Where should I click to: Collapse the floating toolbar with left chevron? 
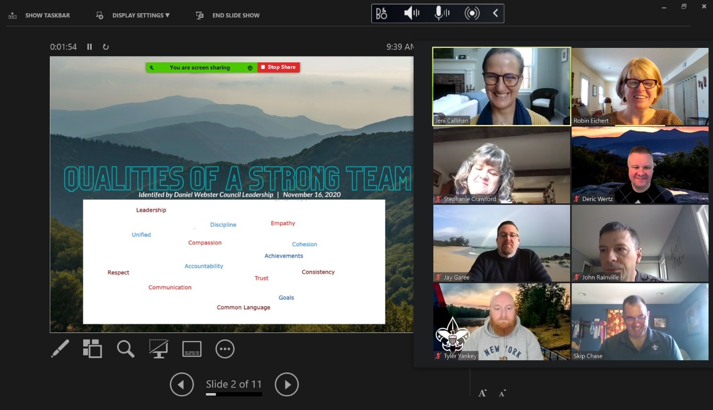495,13
